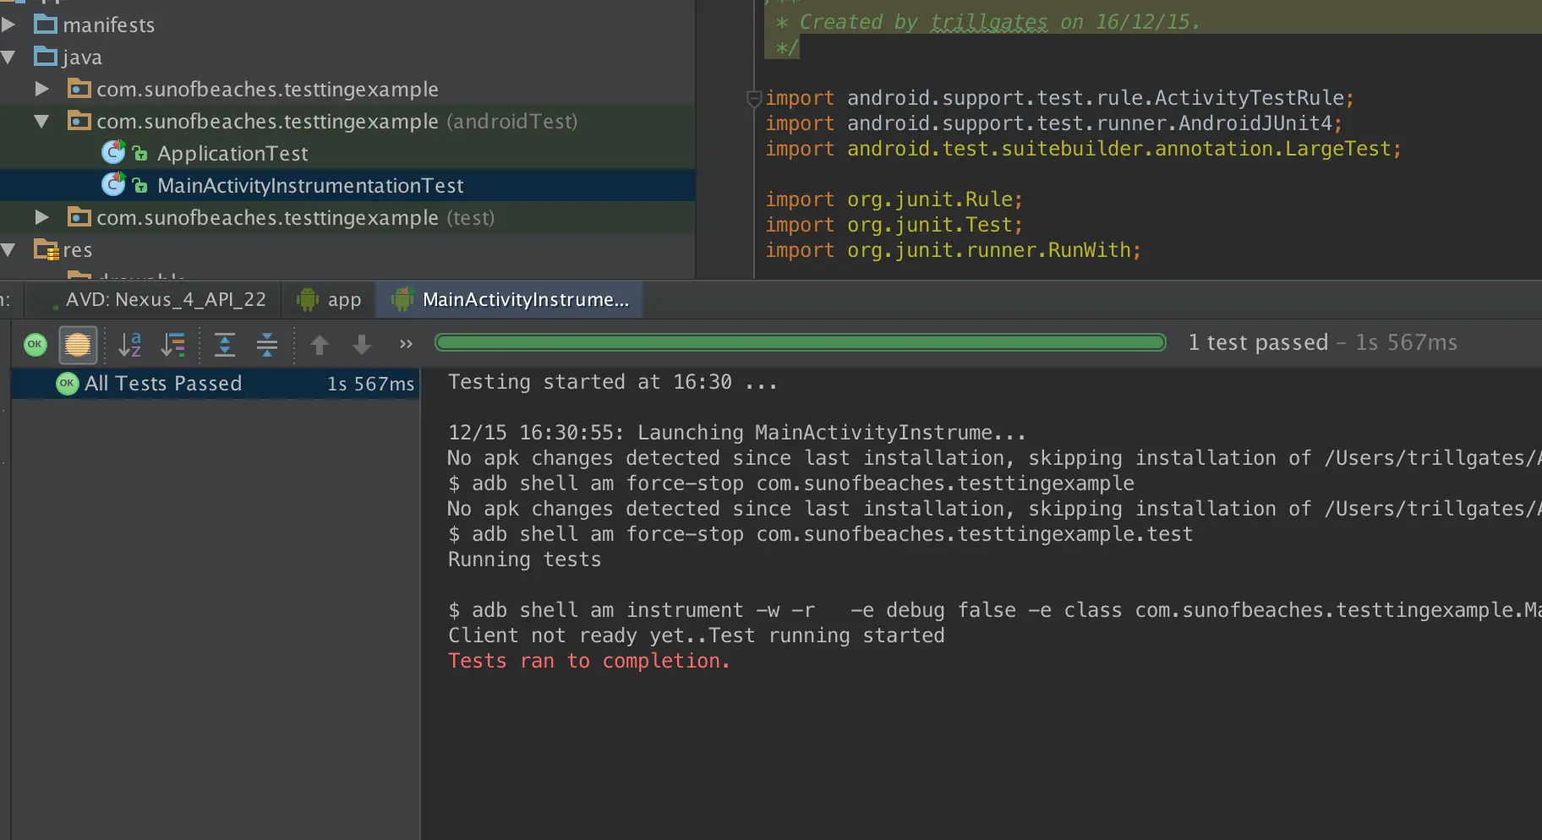Viewport: 1542px width, 840px height.
Task: Click the import AndroidJUnit4 line in editor
Action: tap(1053, 123)
